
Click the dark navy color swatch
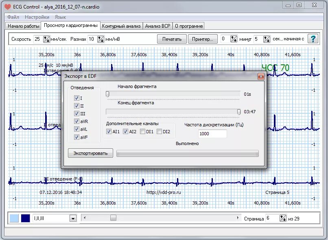(x=26, y=218)
